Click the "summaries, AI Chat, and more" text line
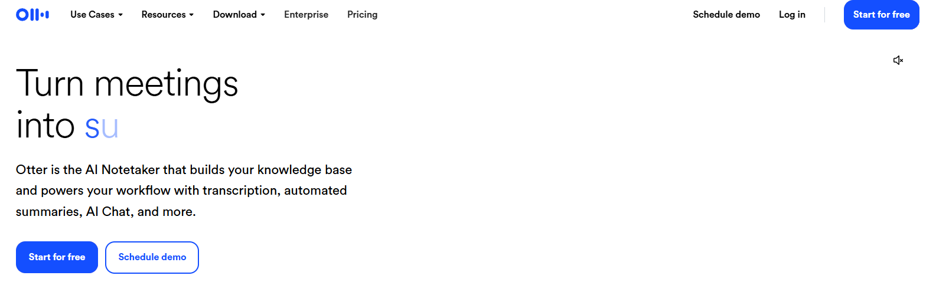The image size is (936, 295). click(106, 212)
